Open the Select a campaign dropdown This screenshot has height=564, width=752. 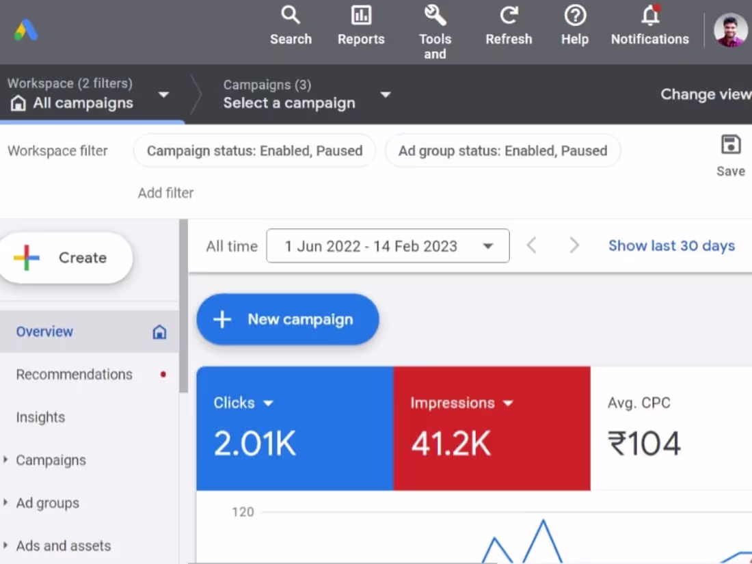coord(386,96)
